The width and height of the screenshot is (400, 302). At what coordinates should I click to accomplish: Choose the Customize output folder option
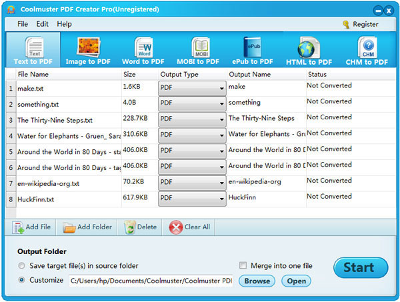click(x=22, y=281)
